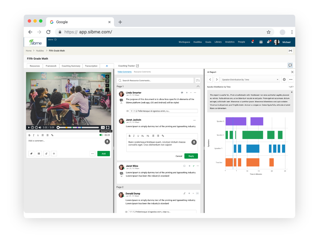Open the video comments overlay icon
The width and height of the screenshot is (319, 242).
coord(107,81)
